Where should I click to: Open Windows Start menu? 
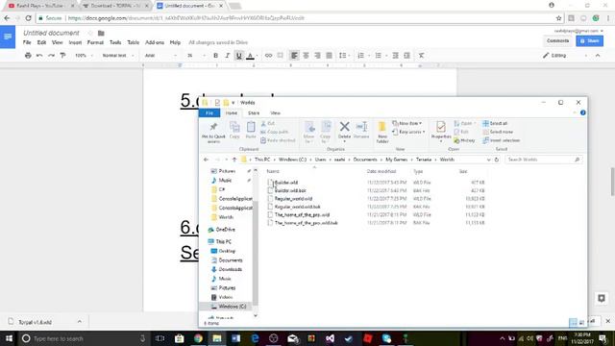(9, 338)
